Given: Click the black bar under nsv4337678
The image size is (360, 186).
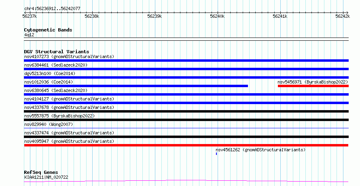Looking at the screenshot, I should click(186, 111).
